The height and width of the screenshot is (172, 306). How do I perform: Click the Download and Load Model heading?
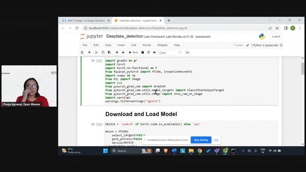pos(141,114)
